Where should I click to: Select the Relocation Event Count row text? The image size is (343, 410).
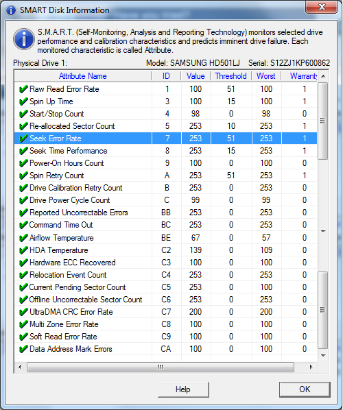point(68,275)
